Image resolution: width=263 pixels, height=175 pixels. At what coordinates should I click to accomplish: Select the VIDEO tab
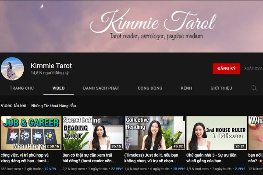click(59, 88)
